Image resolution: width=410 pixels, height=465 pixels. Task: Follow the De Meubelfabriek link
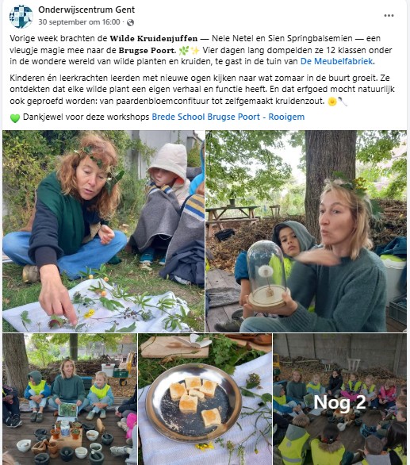tap(338, 61)
